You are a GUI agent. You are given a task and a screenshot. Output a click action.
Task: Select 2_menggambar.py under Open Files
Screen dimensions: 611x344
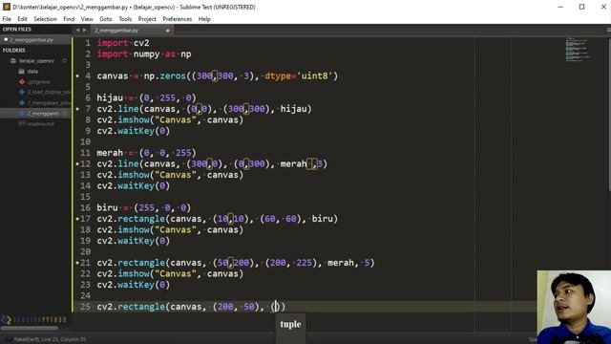[x=35, y=40]
